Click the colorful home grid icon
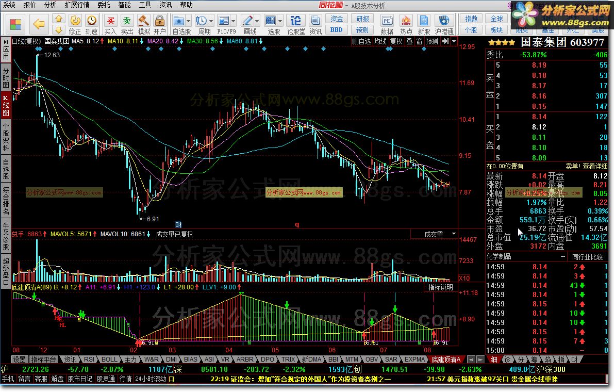This screenshot has height=392, width=615. pos(15,24)
